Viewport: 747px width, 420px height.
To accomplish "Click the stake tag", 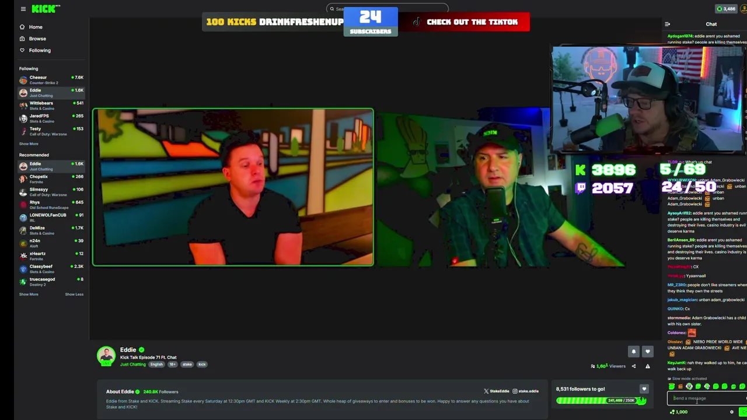I will (x=187, y=364).
